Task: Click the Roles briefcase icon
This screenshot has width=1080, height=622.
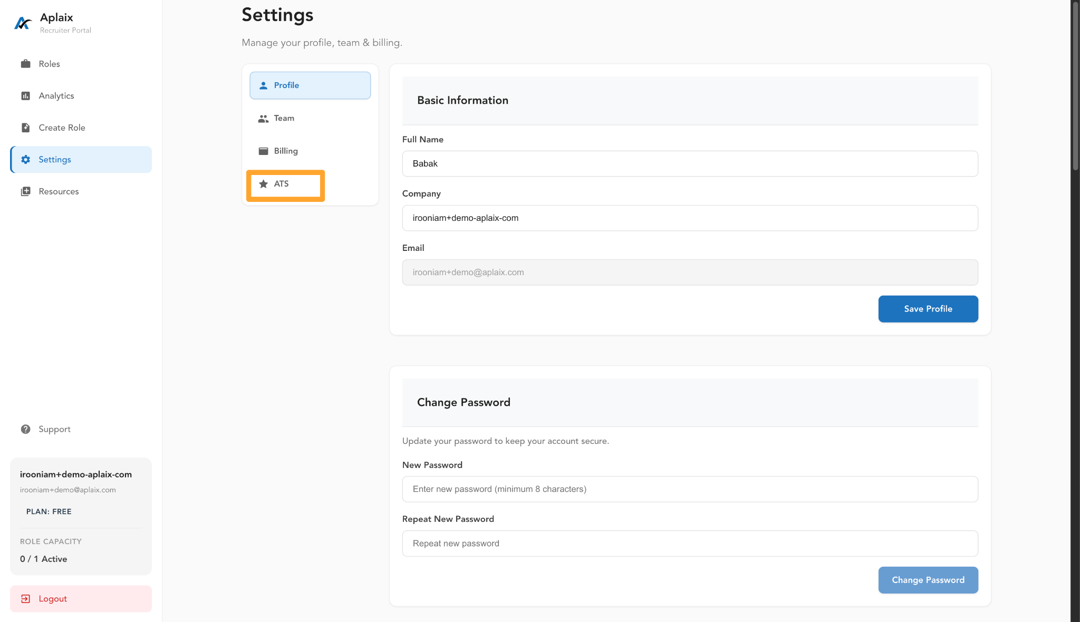Action: [25, 64]
